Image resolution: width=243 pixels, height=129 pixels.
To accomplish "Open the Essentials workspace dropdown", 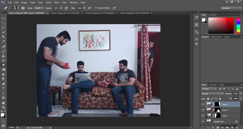I will point(231,8).
